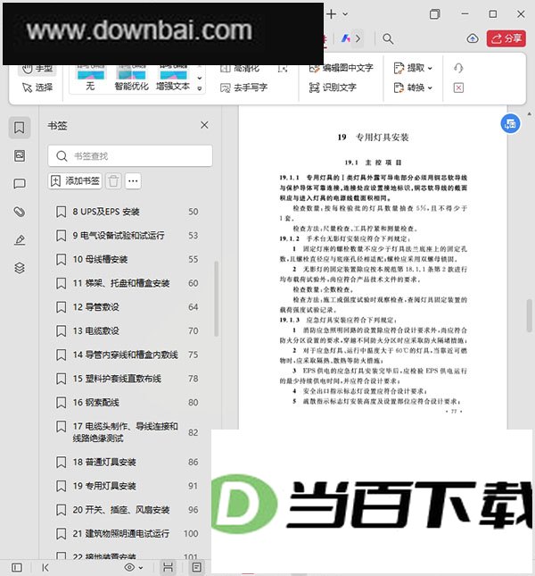Expand more toolbar tabs chevron
Image resolution: width=535 pixels, height=576 pixels.
pos(358,38)
